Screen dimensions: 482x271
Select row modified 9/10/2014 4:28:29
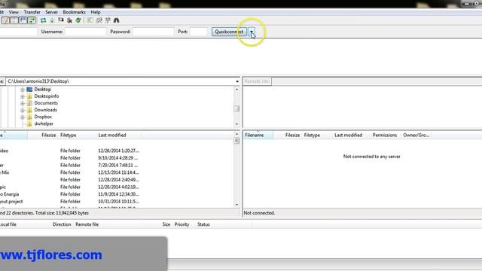pos(117,158)
